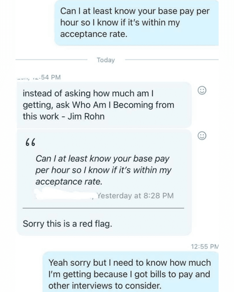Select the top "Can I at least know" sent message

click(x=136, y=23)
